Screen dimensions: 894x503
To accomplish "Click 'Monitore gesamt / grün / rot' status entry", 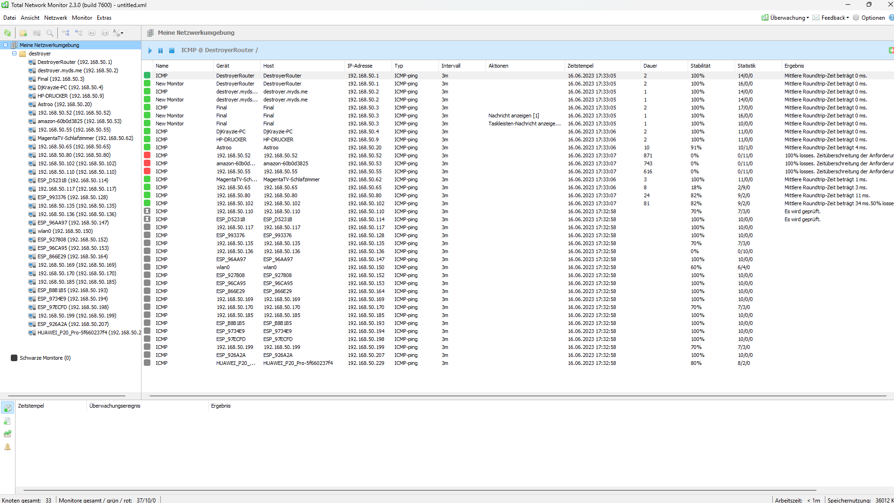I will pos(107,500).
